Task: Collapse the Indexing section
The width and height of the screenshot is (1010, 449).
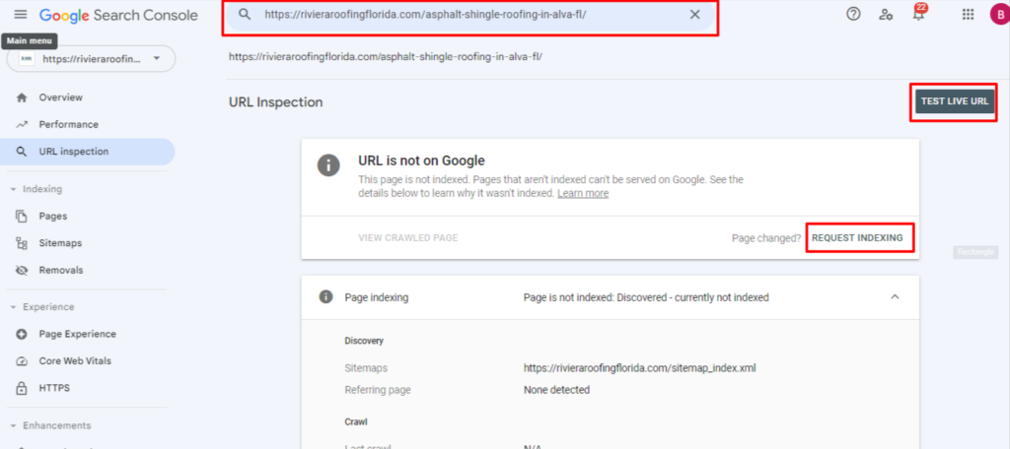Action: point(36,189)
